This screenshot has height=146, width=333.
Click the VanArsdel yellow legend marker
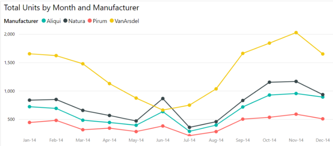pos(111,21)
